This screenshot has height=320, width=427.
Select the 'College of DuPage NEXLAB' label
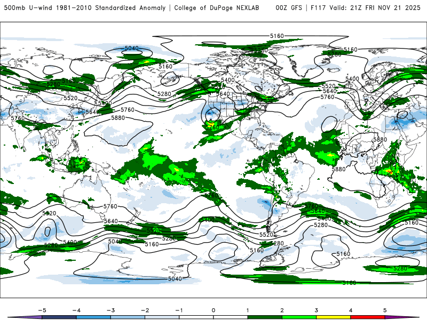(217, 7)
